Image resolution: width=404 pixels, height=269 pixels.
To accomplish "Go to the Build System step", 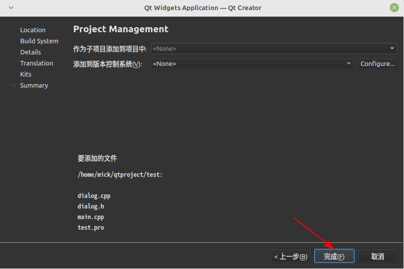I will [x=39, y=41].
